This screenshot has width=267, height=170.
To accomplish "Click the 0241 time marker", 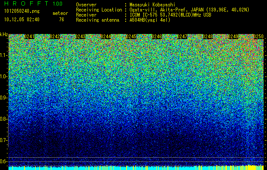I will pyautogui.click(x=29, y=37).
